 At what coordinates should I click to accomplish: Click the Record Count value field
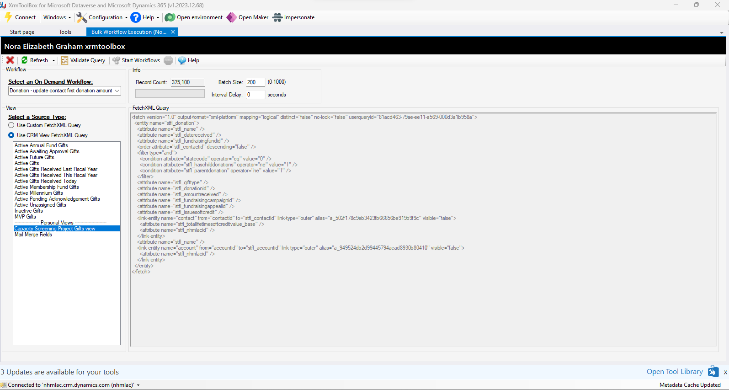click(x=188, y=82)
